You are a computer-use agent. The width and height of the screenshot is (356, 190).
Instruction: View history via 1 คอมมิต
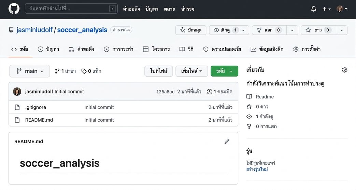coord(219,92)
